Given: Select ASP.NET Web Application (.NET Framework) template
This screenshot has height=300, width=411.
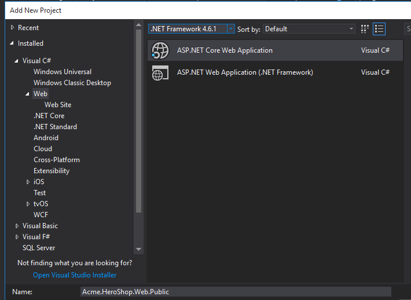Looking at the screenshot, I should (275, 72).
